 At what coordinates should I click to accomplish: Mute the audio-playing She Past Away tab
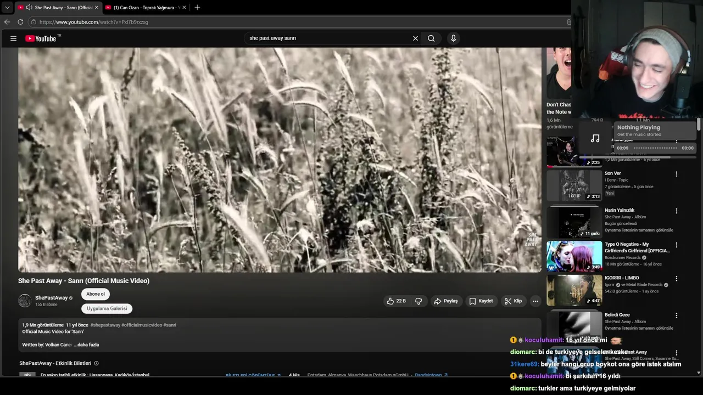point(29,8)
